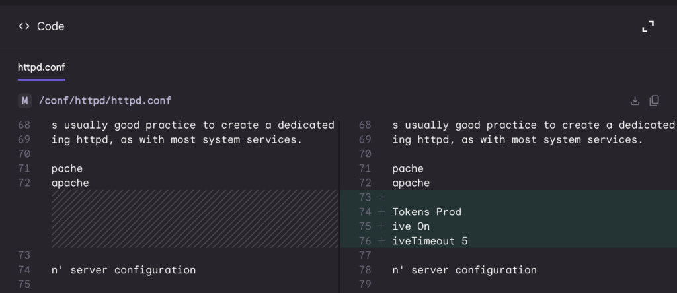677x293 pixels.
Task: Click line number 73 in left pane
Action: [x=24, y=255]
